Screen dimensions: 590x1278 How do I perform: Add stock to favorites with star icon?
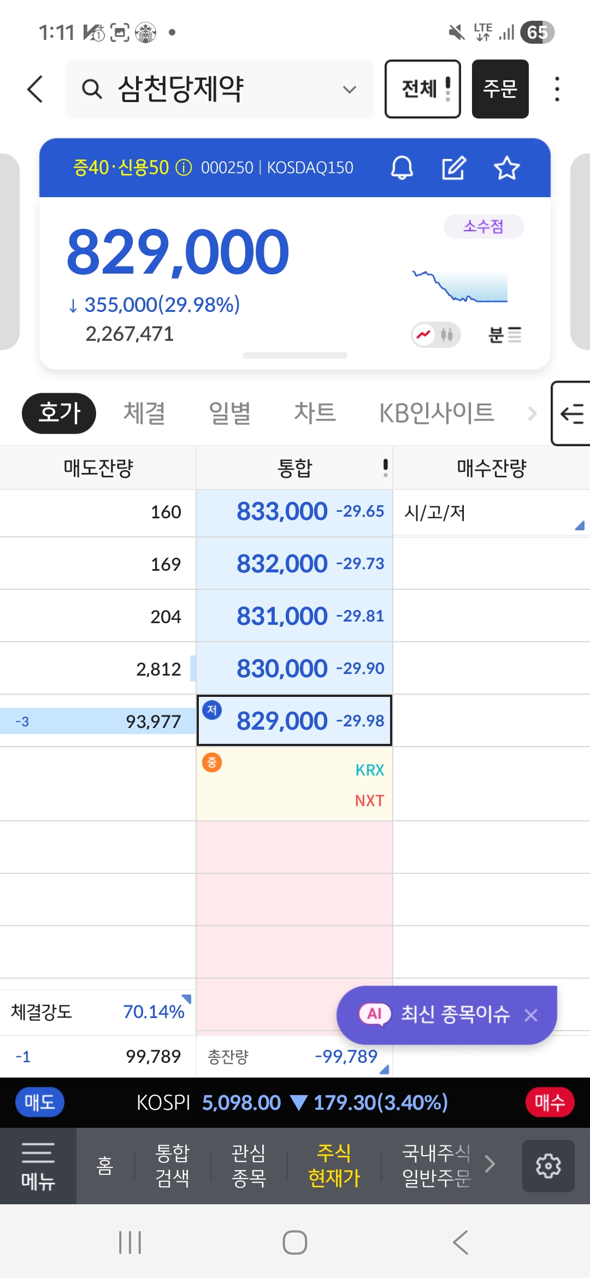[x=506, y=168]
